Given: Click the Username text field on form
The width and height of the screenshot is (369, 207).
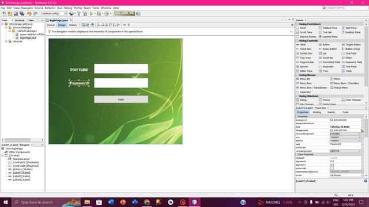Looking at the screenshot, I should [121, 68].
